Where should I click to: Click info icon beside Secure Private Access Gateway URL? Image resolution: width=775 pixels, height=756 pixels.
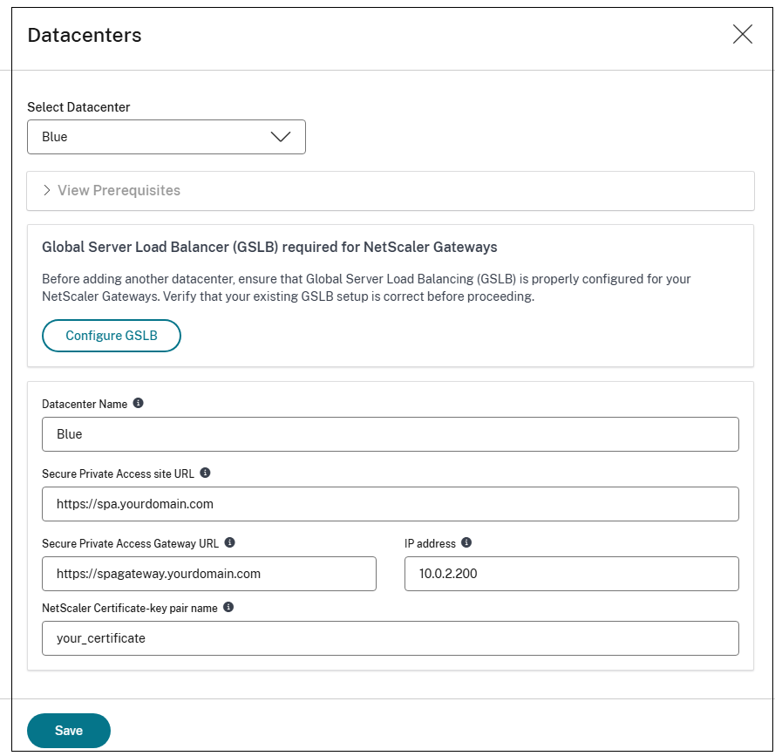click(x=230, y=542)
